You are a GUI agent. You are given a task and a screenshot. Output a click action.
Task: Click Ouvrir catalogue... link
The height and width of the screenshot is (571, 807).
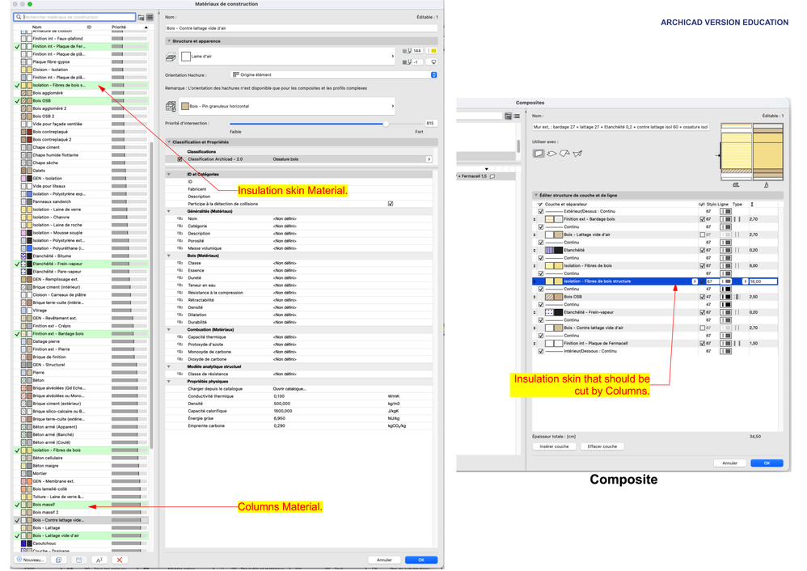[289, 389]
